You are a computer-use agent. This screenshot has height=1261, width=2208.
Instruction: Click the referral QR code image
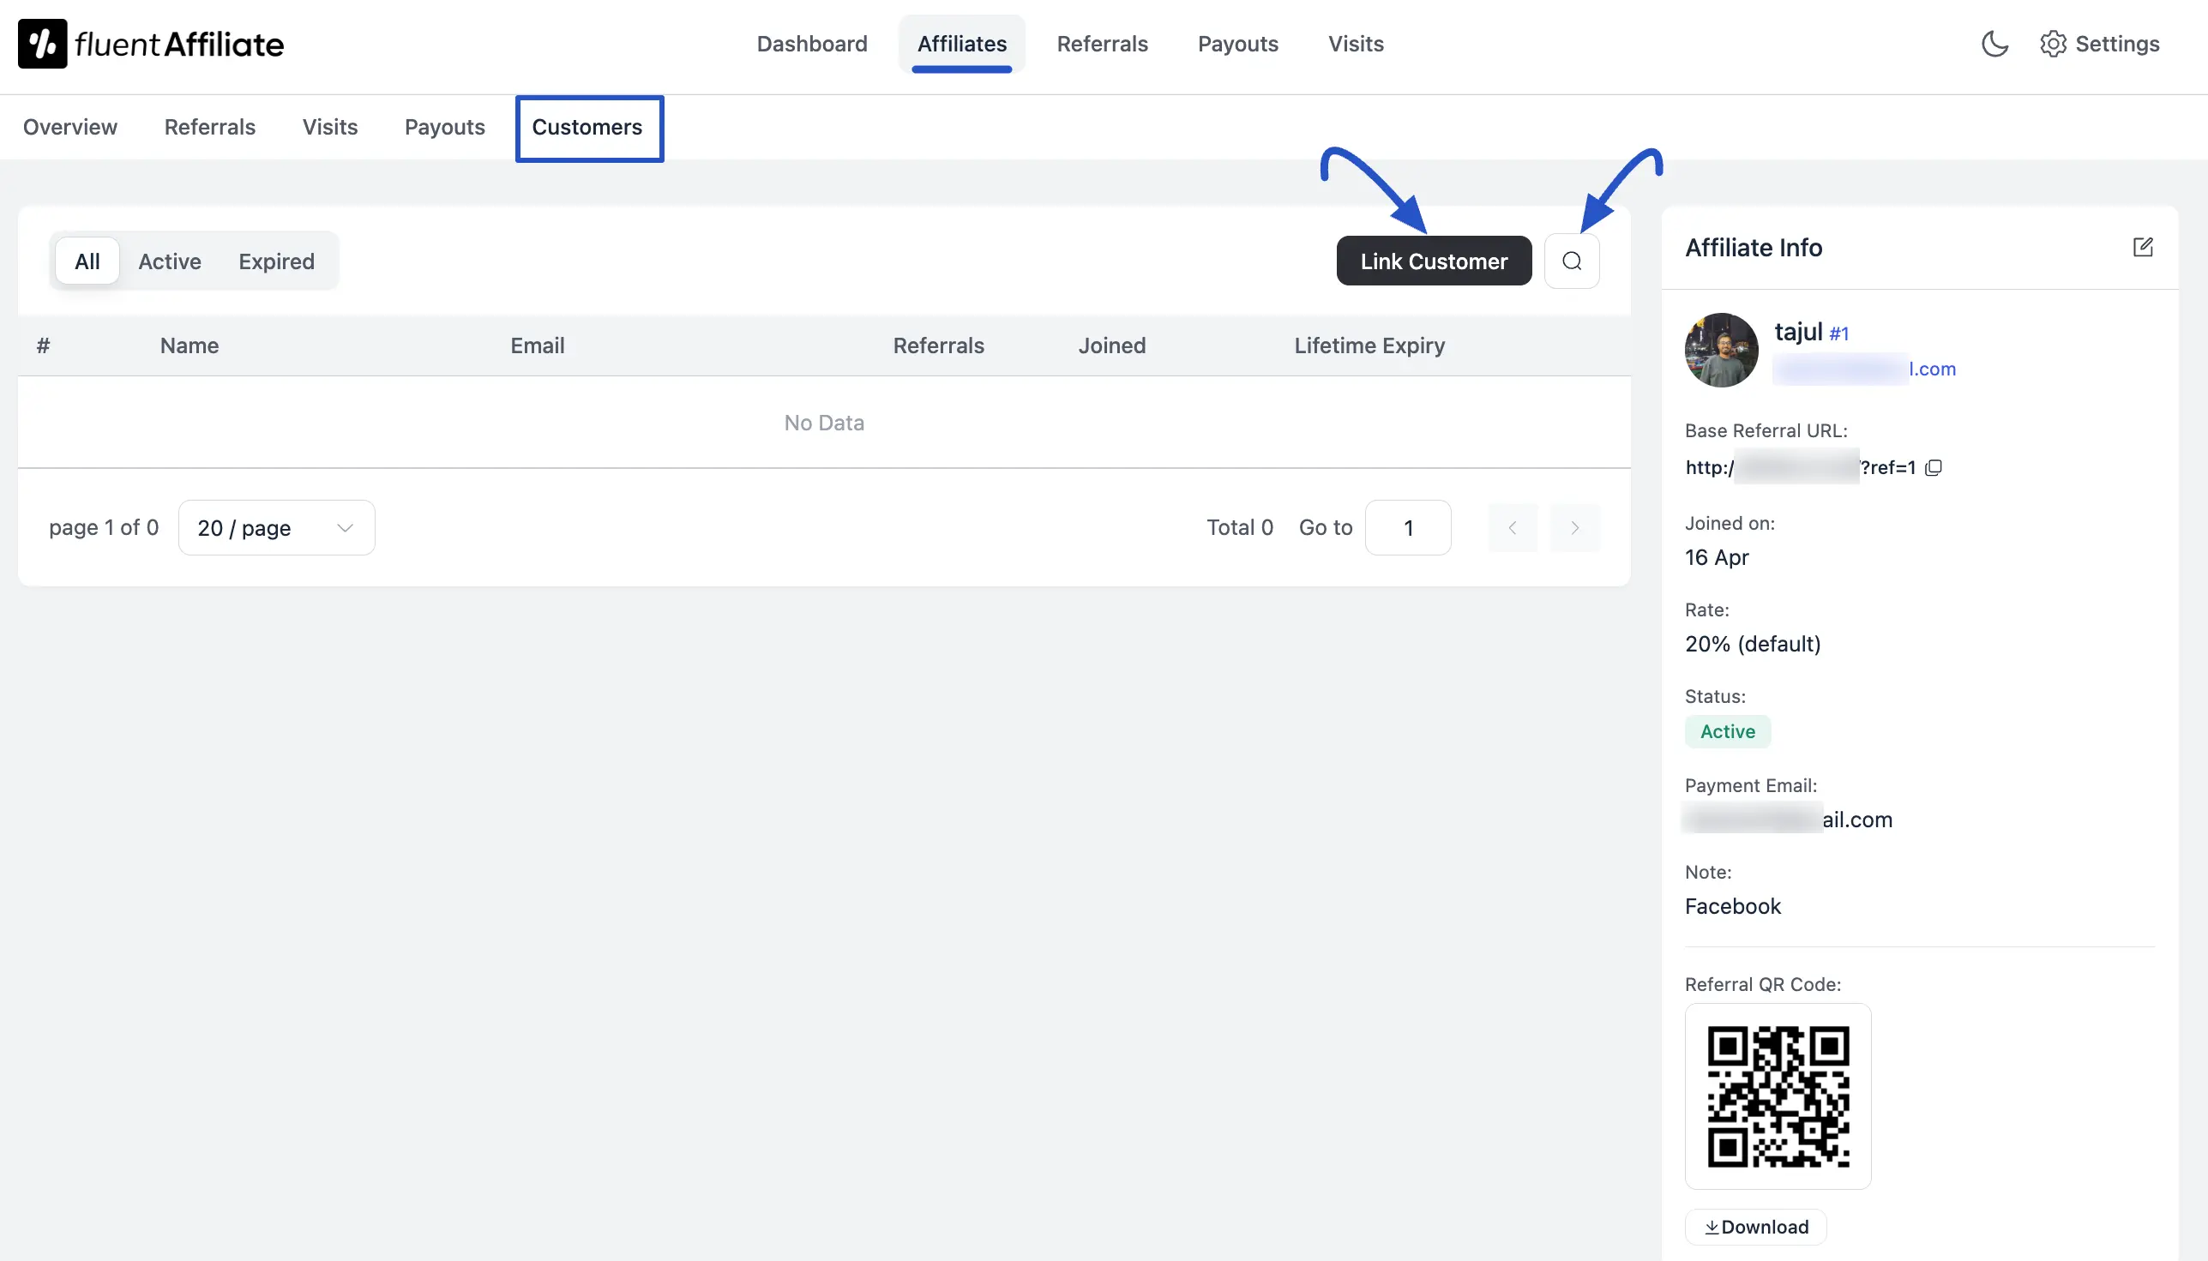pos(1778,1096)
